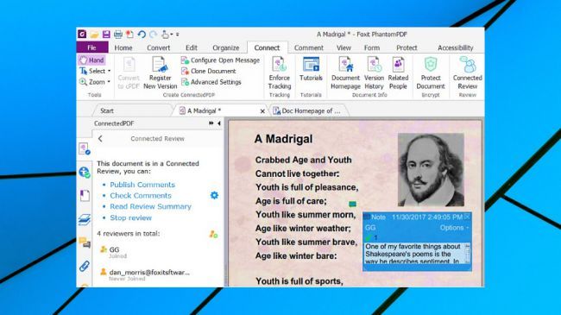
Task: Close the A Madrigal document tab
Action: pyautogui.click(x=262, y=111)
